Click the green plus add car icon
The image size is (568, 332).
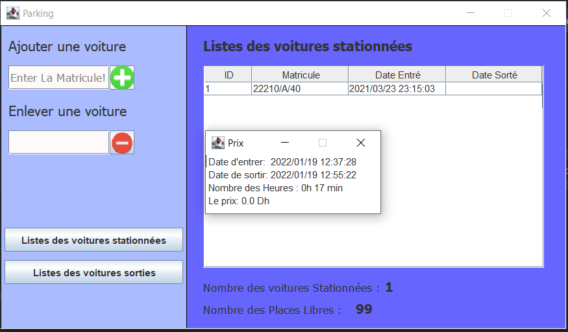coord(122,77)
